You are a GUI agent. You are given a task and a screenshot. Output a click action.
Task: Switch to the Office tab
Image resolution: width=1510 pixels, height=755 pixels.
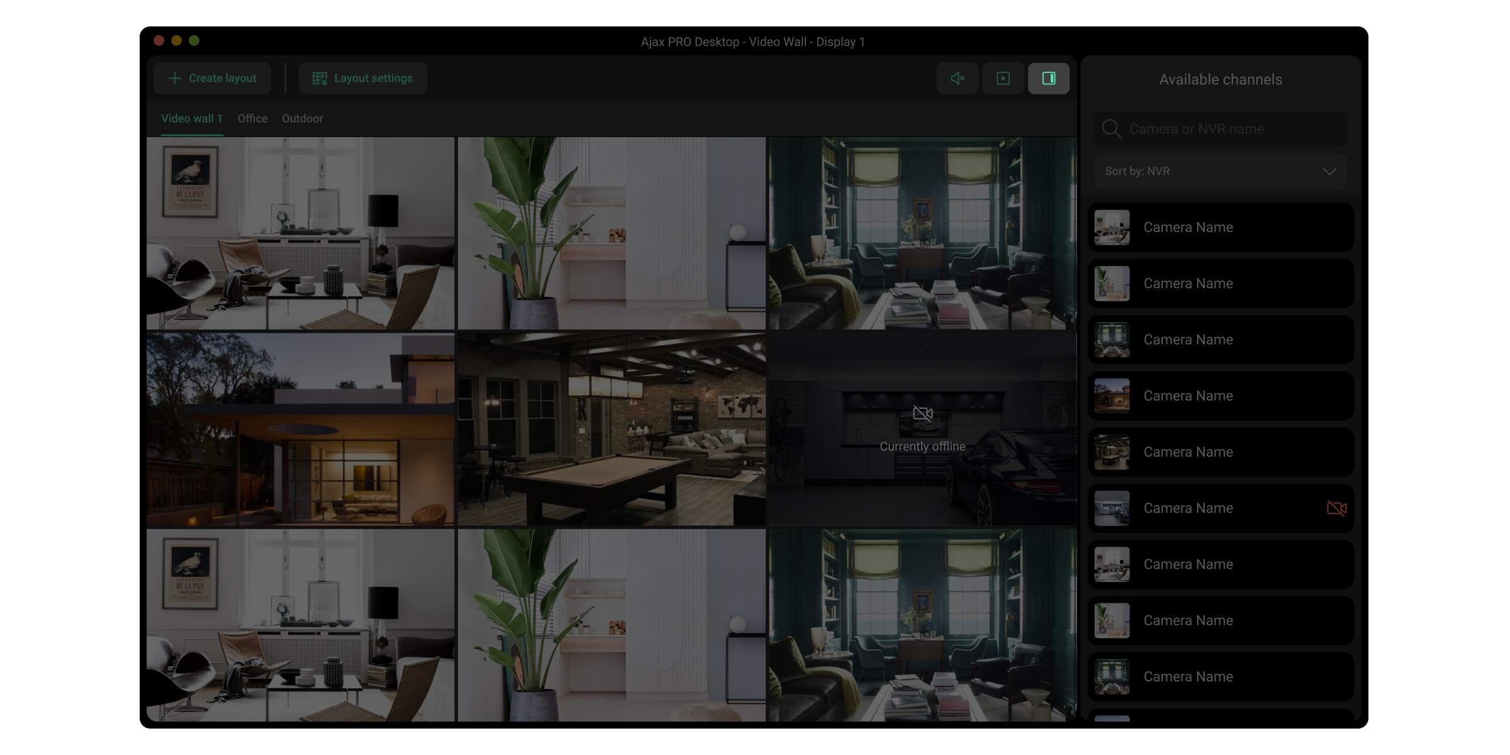point(252,118)
